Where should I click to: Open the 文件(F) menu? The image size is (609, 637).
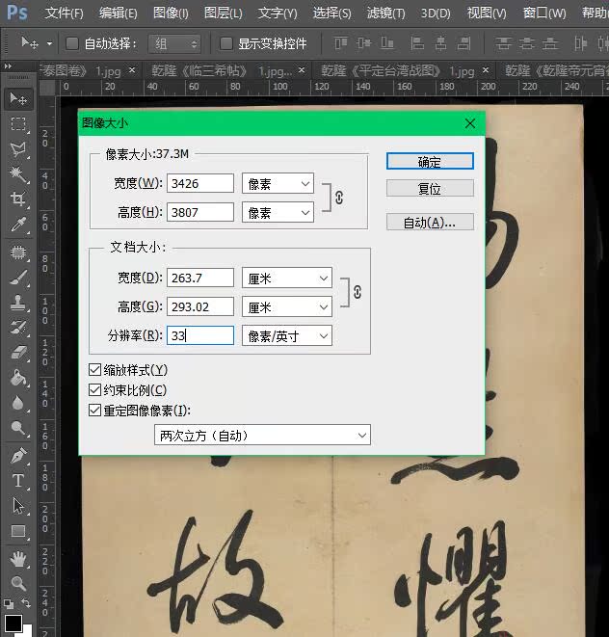[x=64, y=13]
